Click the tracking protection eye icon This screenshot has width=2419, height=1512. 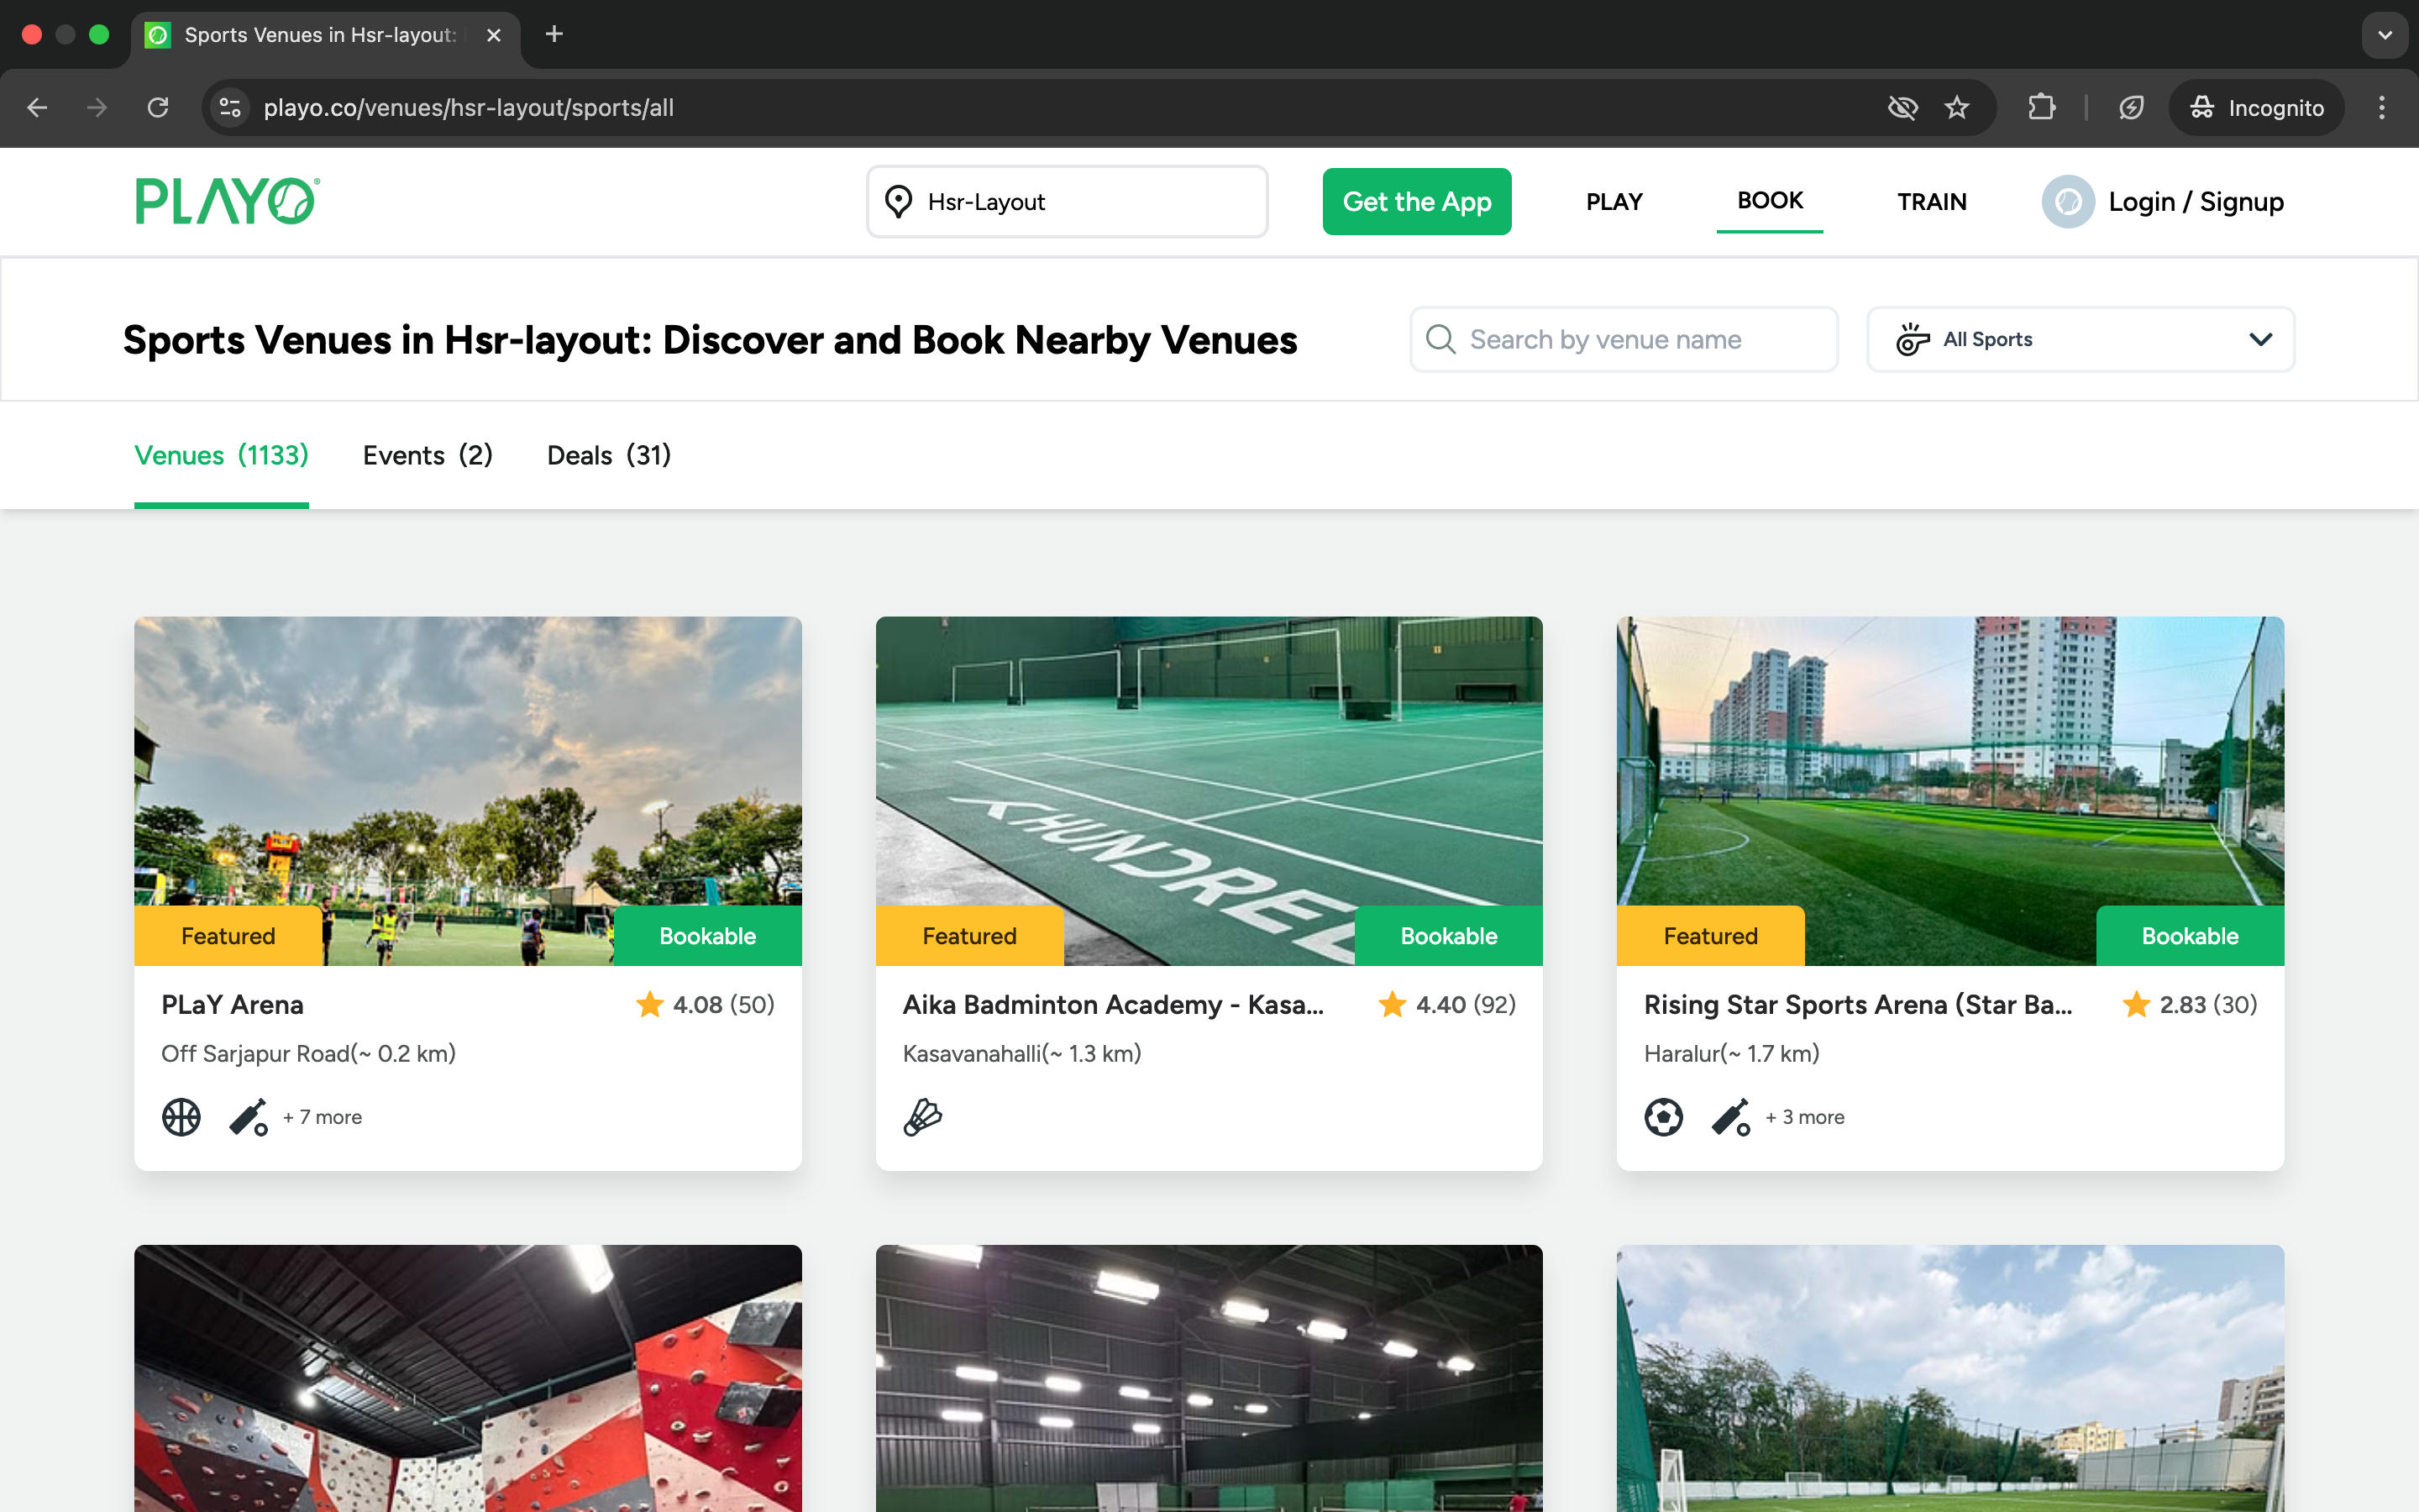pyautogui.click(x=1902, y=108)
